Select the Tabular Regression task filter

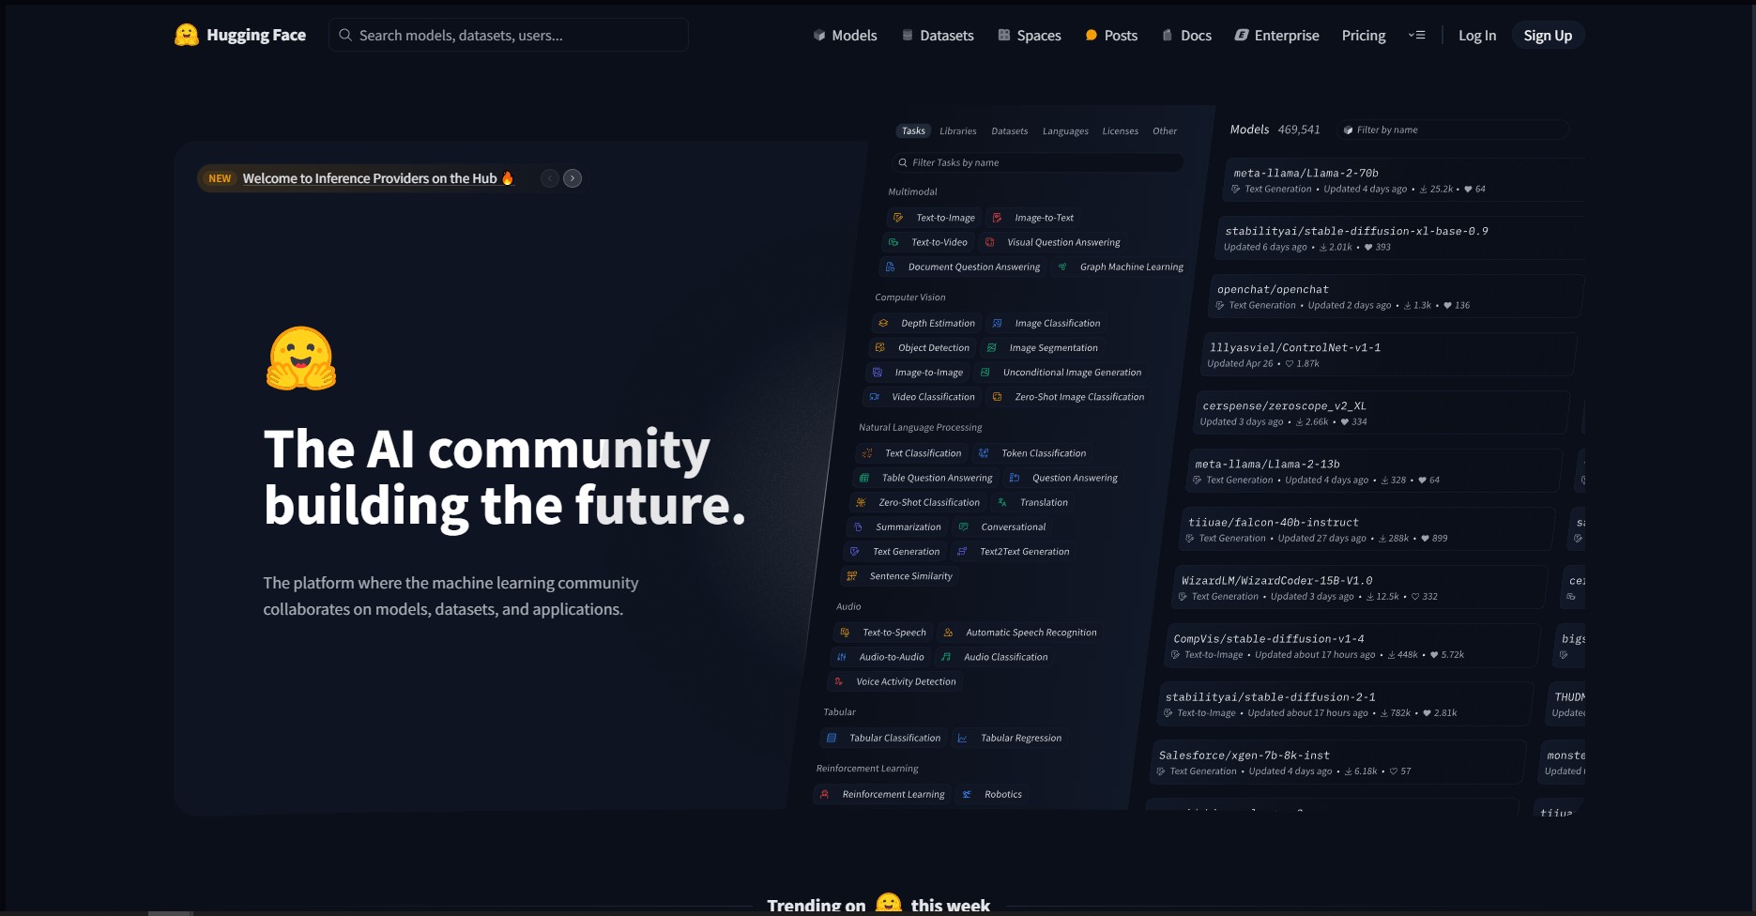1010,738
